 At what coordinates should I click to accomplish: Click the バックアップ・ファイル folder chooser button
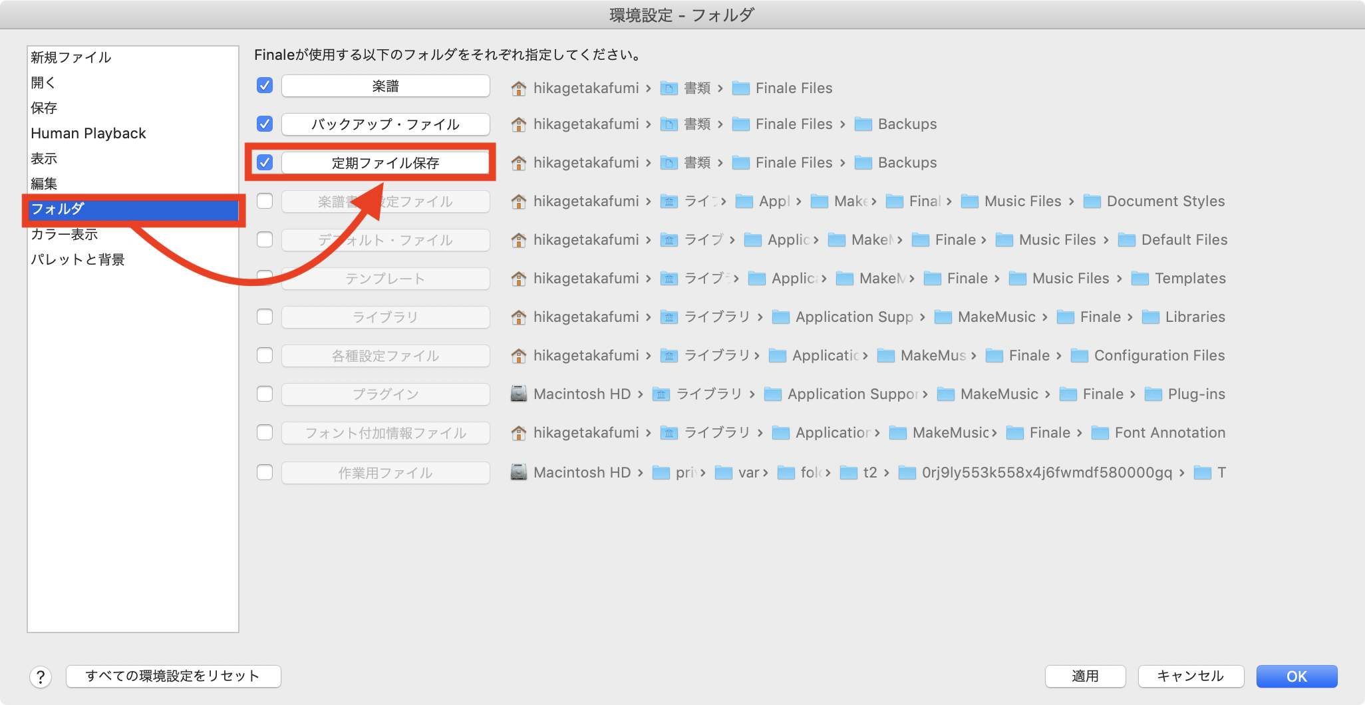385,124
